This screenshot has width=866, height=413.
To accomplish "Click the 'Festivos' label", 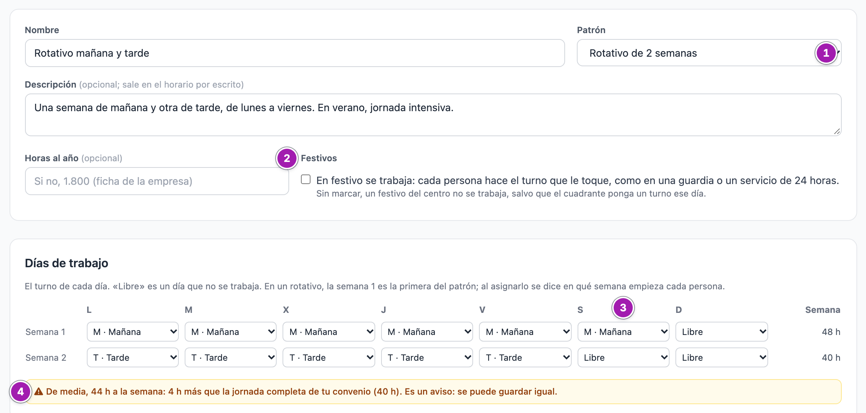I will pos(319,158).
